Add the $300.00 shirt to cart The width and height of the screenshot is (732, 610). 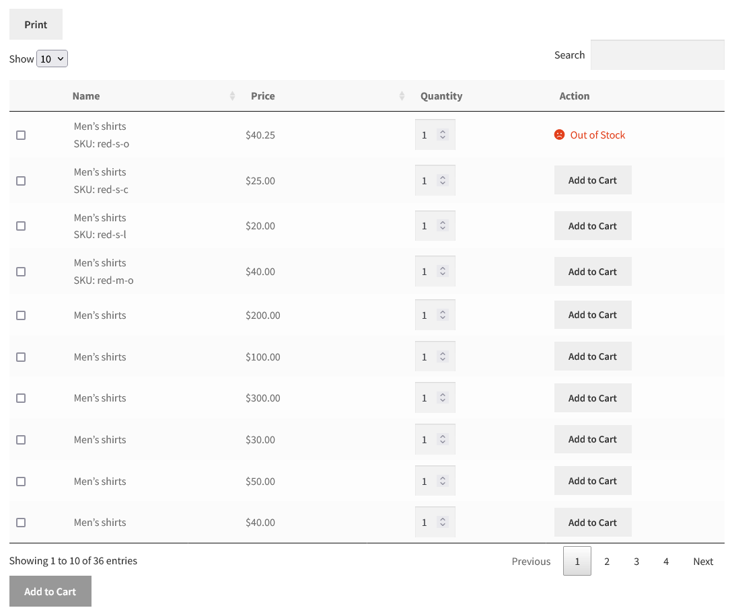(593, 398)
